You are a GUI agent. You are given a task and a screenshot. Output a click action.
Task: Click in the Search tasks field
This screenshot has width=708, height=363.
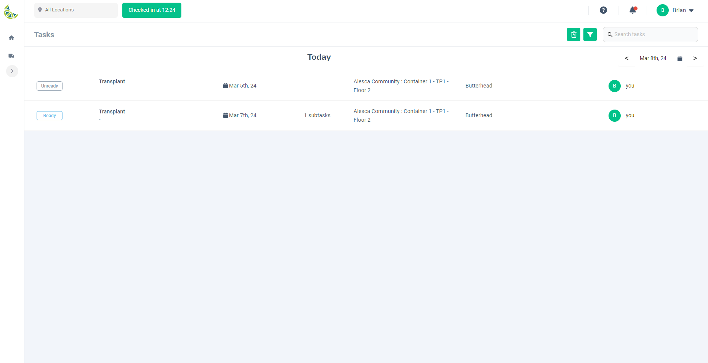(654, 35)
